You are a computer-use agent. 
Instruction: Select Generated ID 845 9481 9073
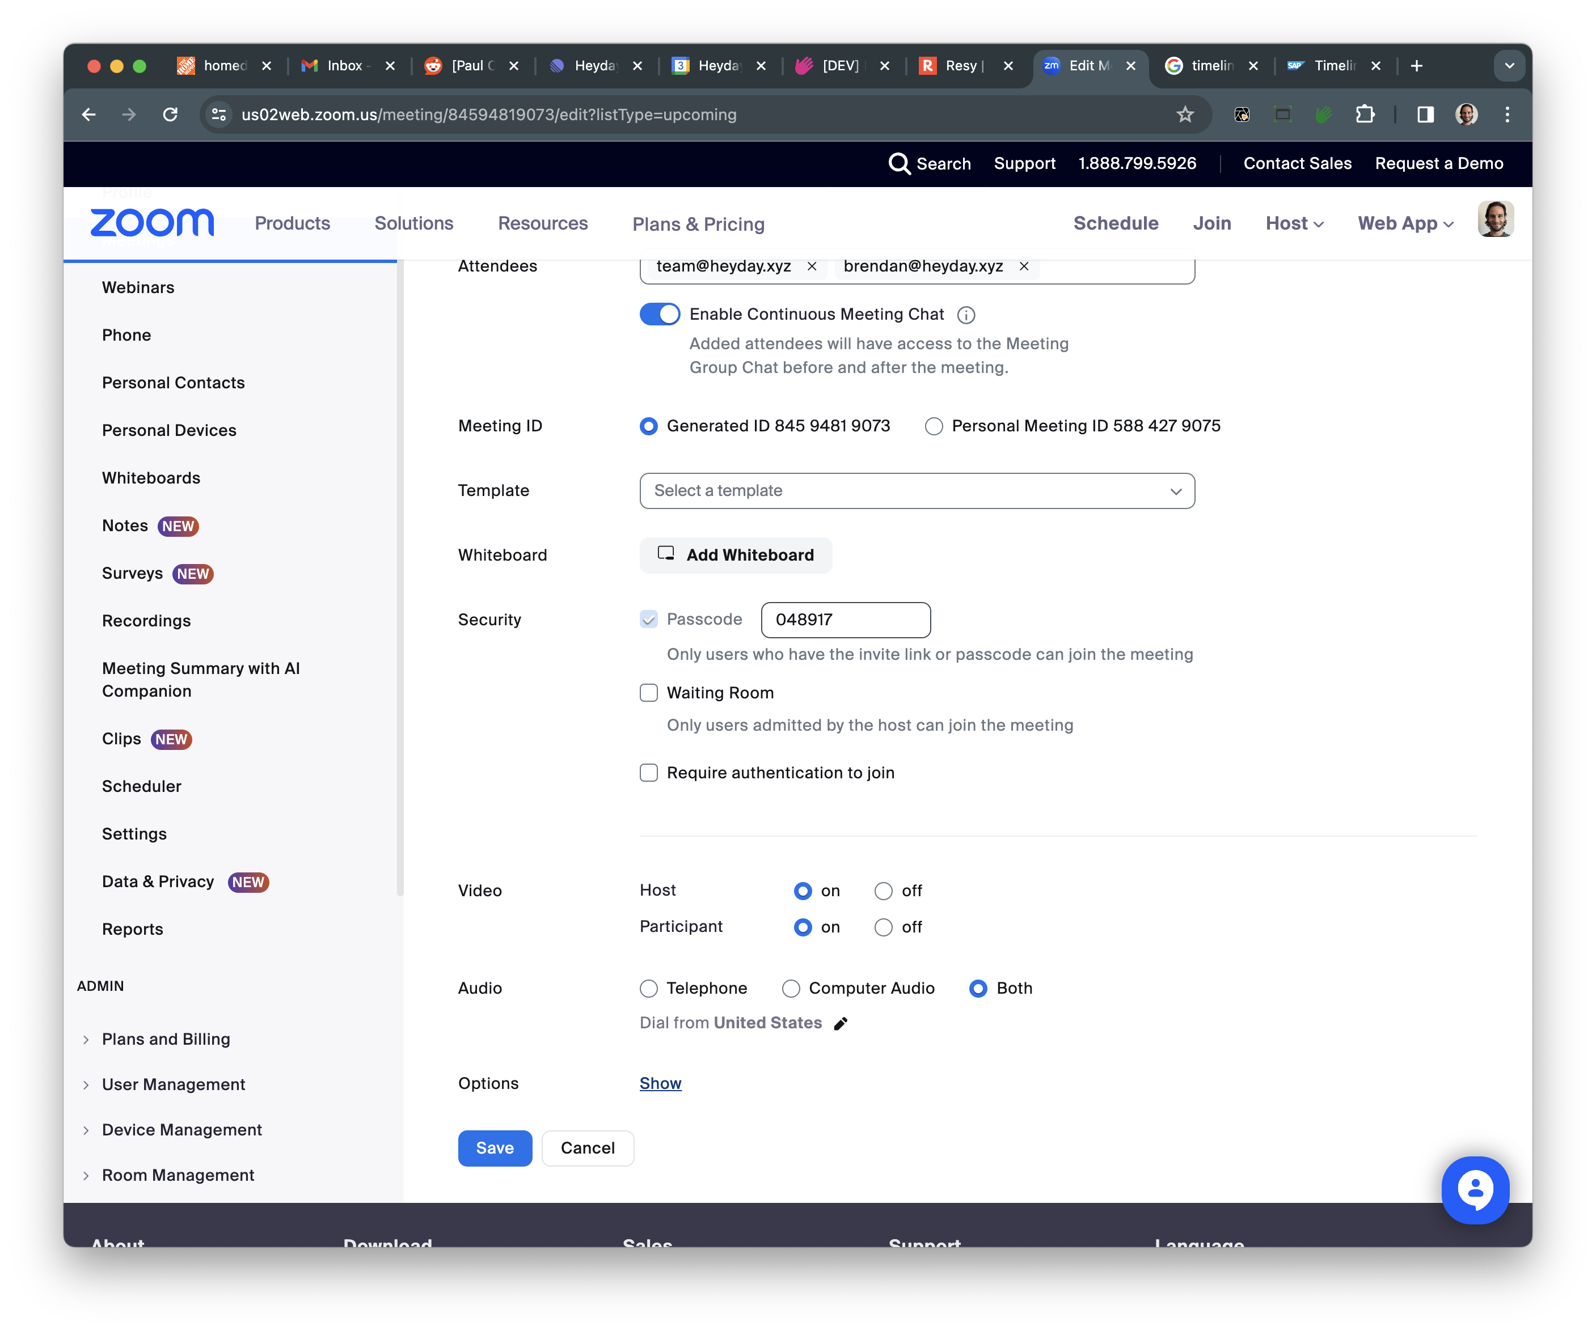click(648, 426)
